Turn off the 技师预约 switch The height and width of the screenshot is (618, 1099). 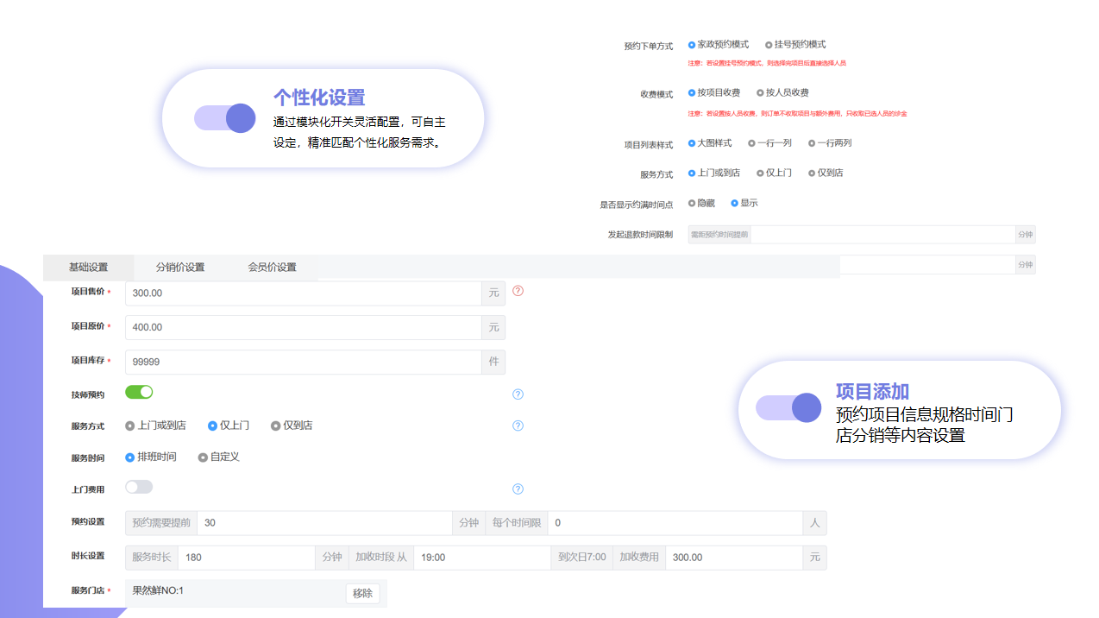click(139, 393)
